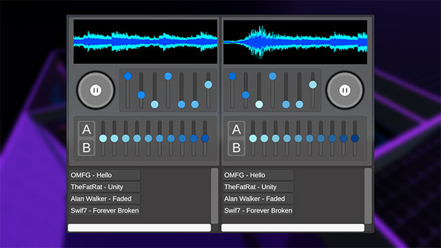Click the left playlist vertical scrollbar
The image size is (441, 248).
point(214,196)
